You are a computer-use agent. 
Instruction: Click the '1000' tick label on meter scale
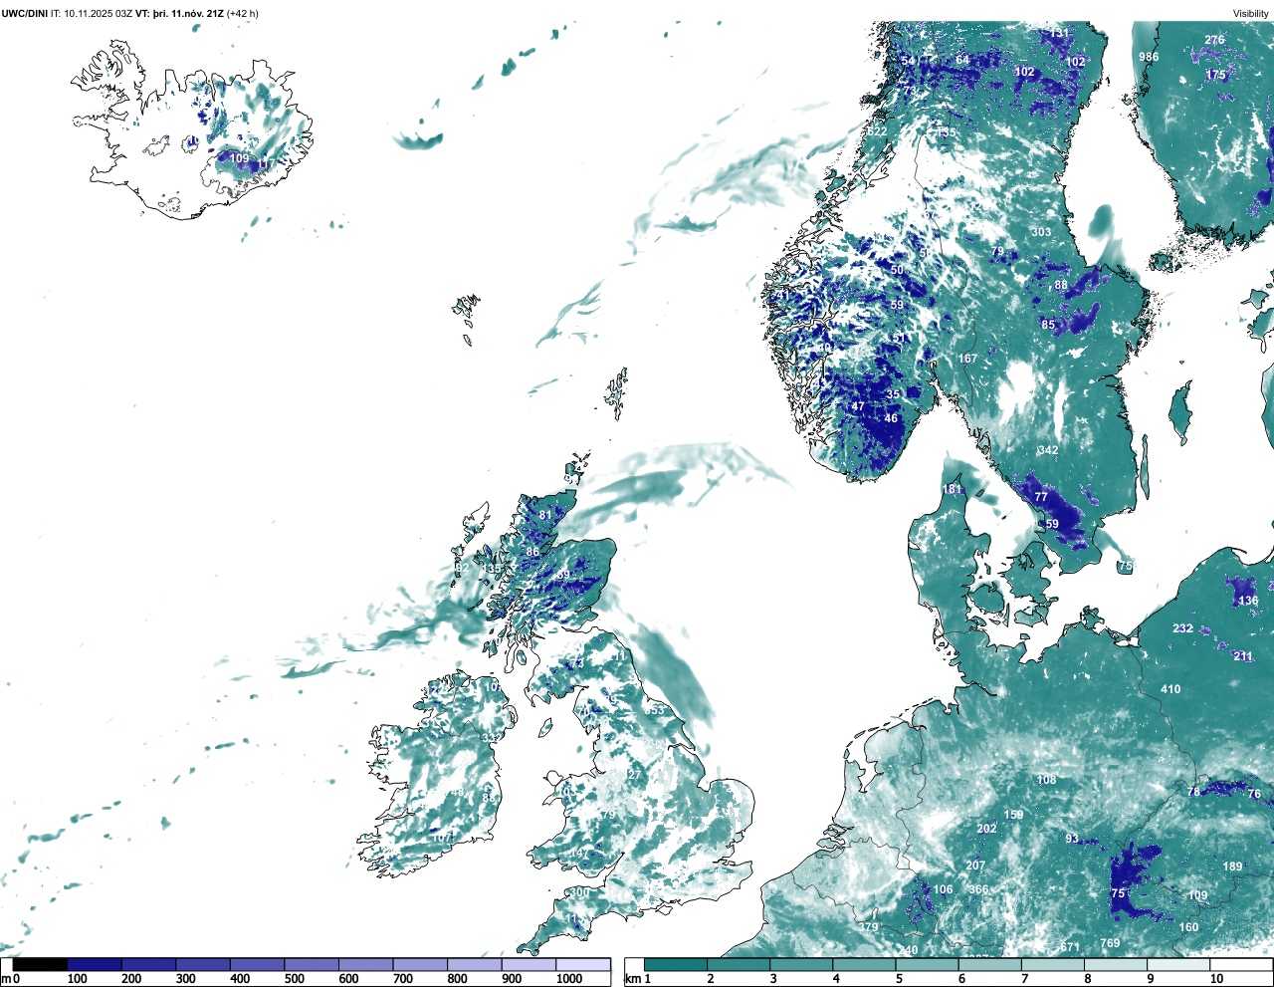tap(569, 979)
